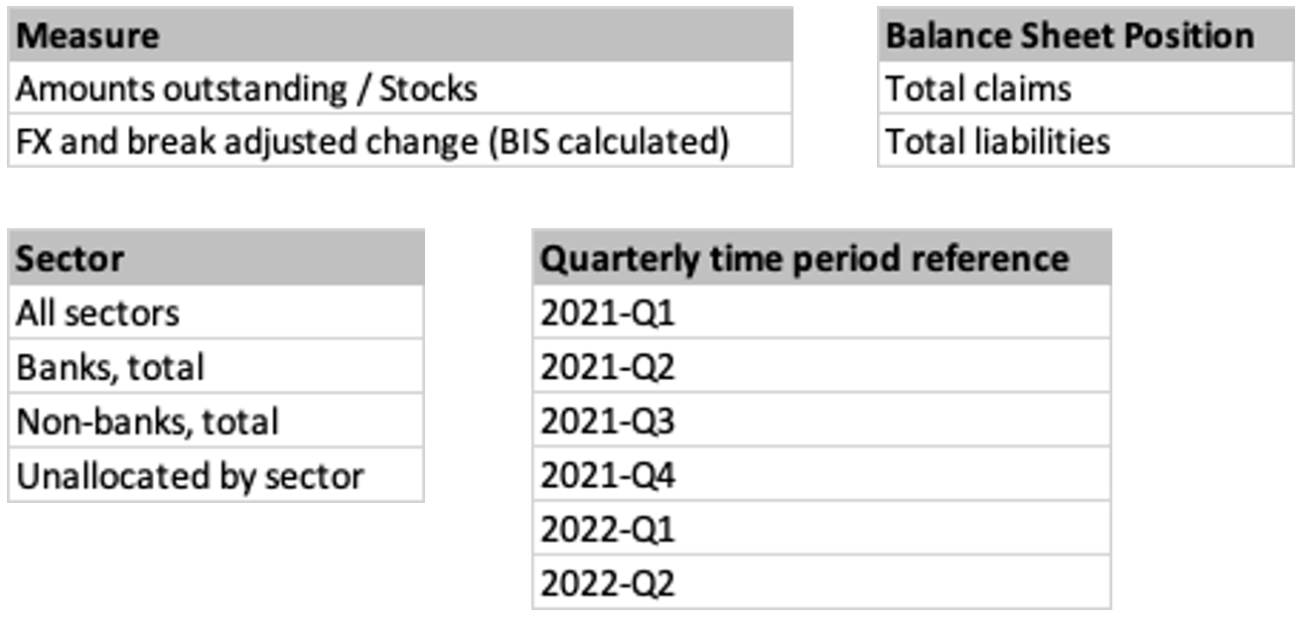Select the Total liabilities cell
Viewport: 1301px width, 619px height.
(x=1085, y=142)
